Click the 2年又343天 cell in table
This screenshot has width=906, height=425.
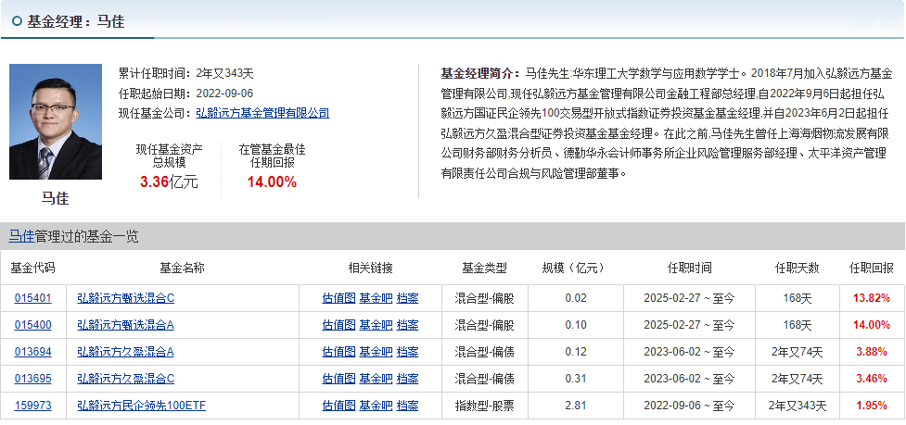(x=797, y=406)
